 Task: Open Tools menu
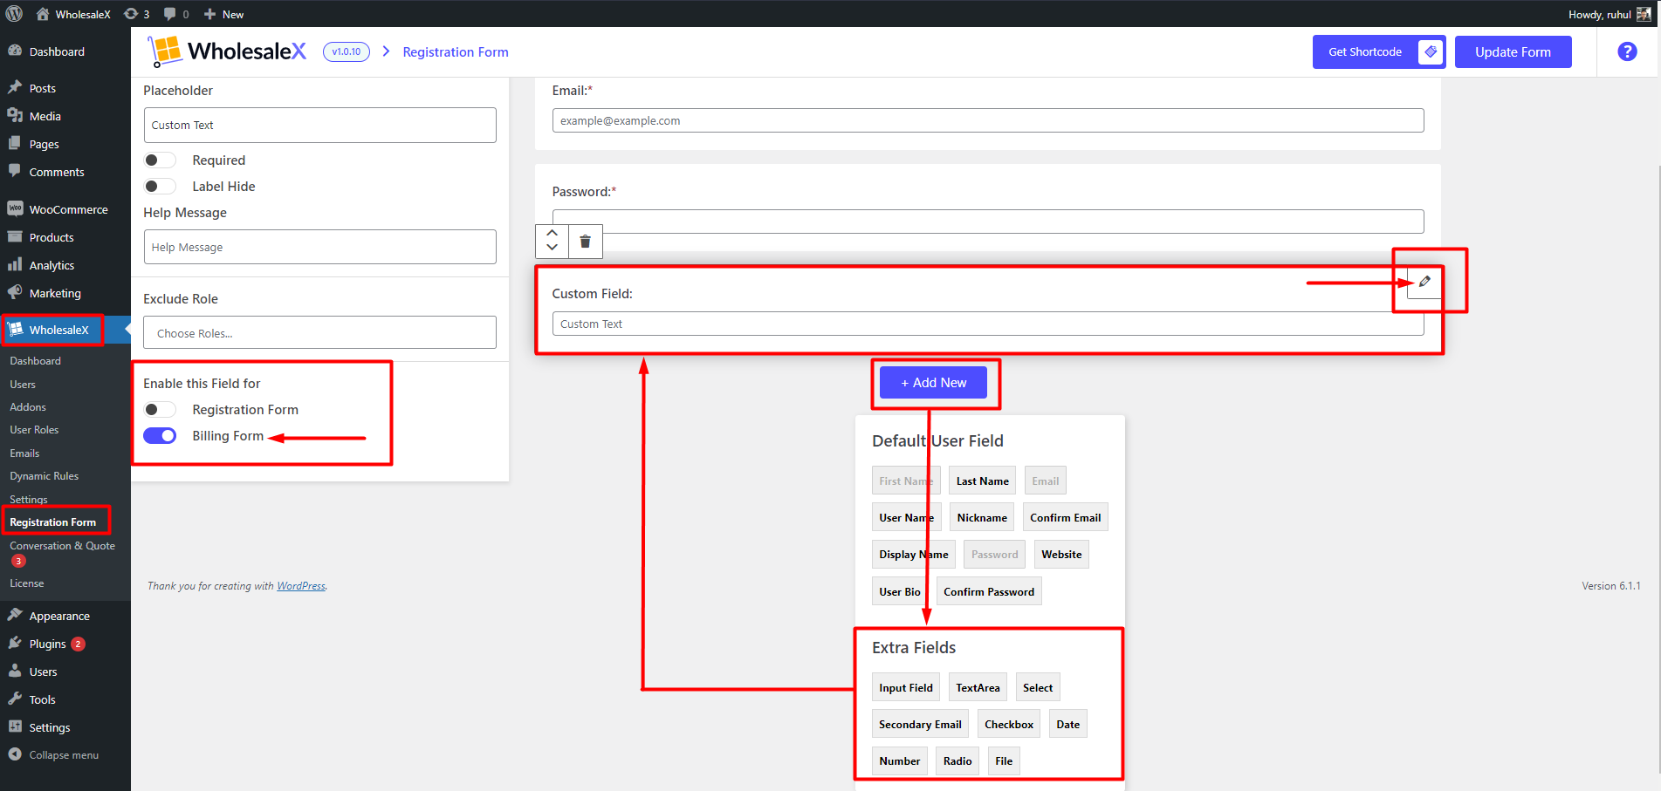tap(42, 699)
